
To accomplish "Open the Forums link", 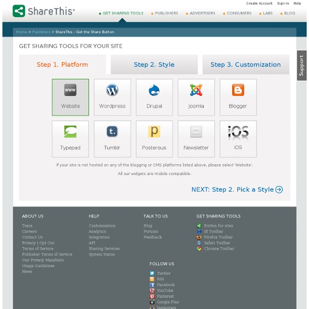I will click(151, 231).
